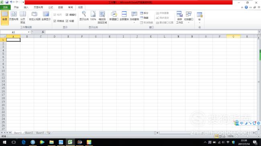Select row 10 header
The height and width of the screenshot is (146, 261).
pos(3,71)
